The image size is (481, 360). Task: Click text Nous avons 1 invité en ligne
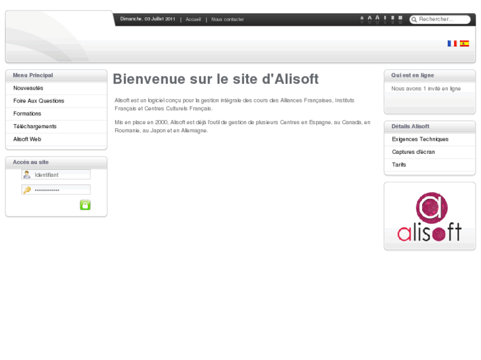(426, 89)
